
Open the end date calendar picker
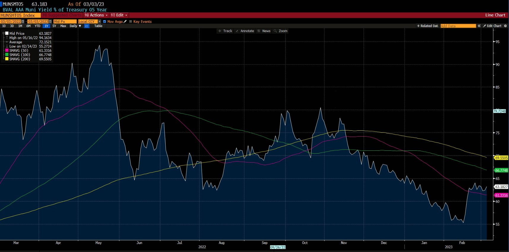tap(50, 21)
